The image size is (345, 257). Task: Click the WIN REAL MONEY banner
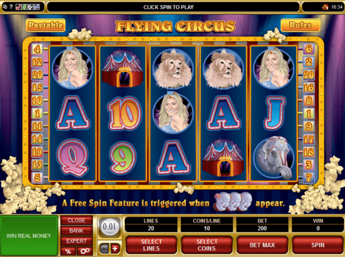(x=29, y=236)
